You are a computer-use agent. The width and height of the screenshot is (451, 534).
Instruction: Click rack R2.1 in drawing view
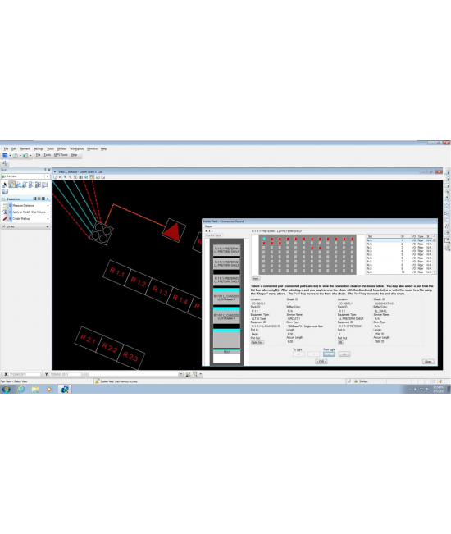89,340
